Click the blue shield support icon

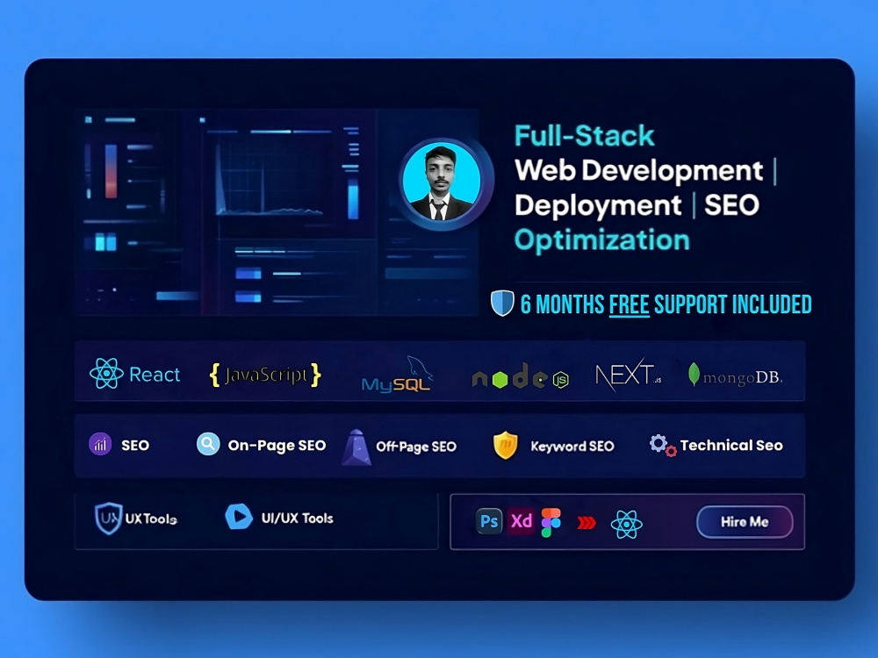click(x=502, y=304)
